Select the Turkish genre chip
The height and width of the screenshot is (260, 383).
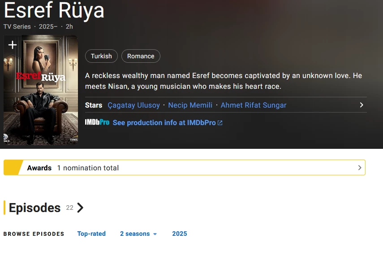101,56
